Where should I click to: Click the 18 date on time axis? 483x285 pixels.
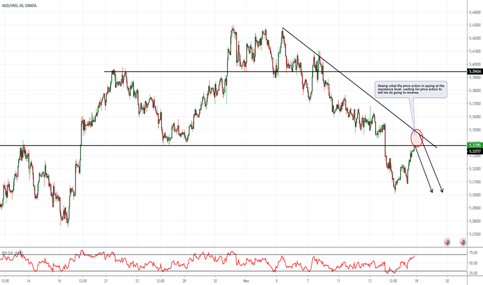415,280
